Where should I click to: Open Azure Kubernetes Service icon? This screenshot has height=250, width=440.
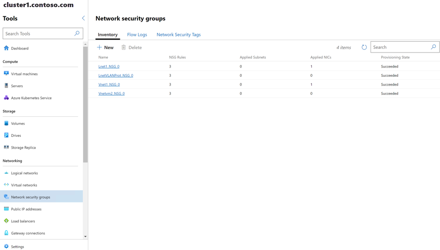pos(6,98)
